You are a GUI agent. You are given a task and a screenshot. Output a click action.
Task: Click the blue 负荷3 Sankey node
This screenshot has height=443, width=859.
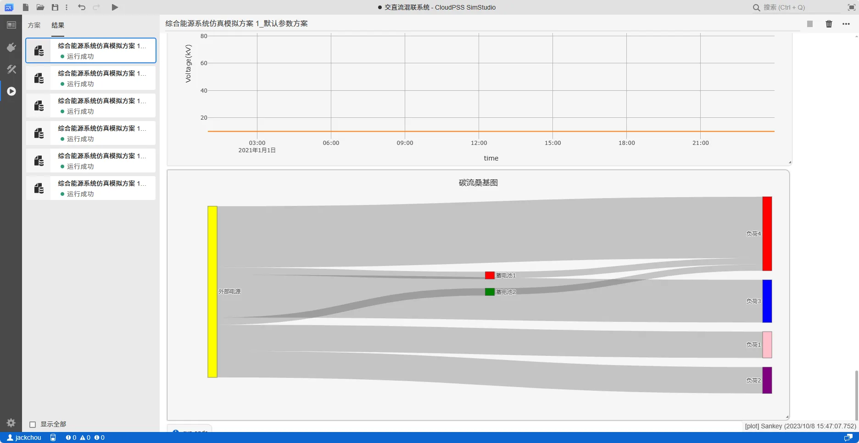click(767, 301)
